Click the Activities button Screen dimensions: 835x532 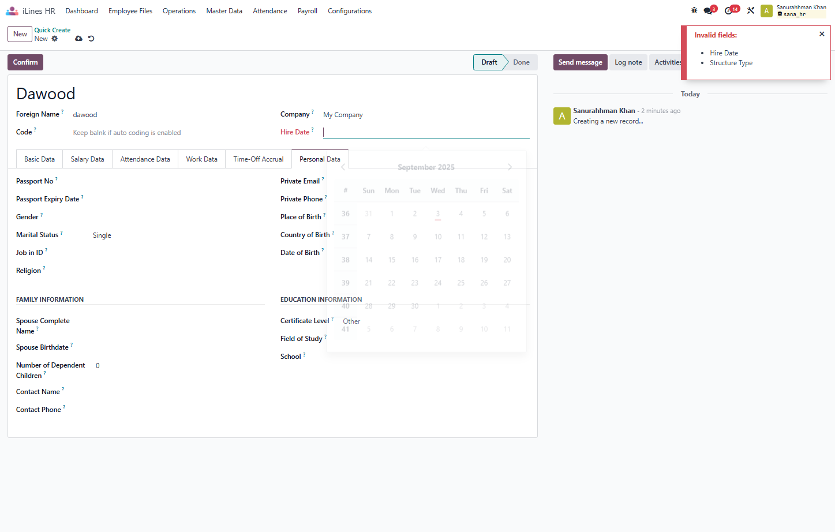pyautogui.click(x=665, y=62)
